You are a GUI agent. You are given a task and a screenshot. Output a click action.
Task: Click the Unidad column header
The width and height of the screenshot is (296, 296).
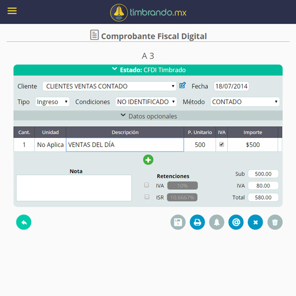50,132
